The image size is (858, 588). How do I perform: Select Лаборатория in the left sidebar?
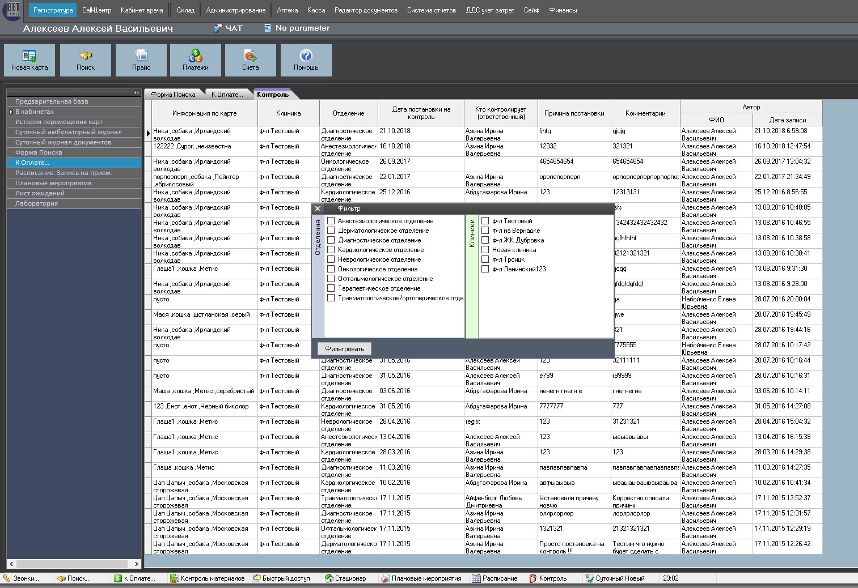[36, 203]
